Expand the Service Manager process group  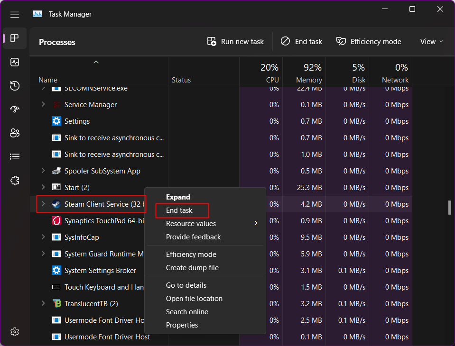[x=43, y=105]
